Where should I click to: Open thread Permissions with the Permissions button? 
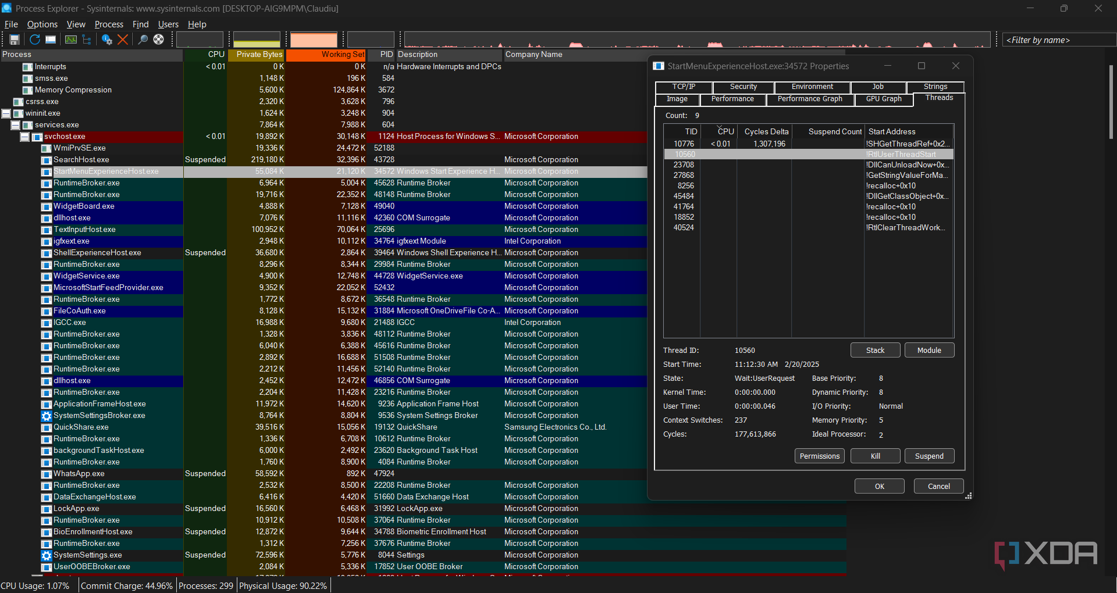click(x=819, y=456)
